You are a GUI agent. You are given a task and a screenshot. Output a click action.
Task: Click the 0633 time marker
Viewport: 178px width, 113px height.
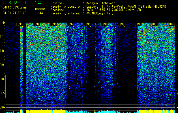[53, 24]
